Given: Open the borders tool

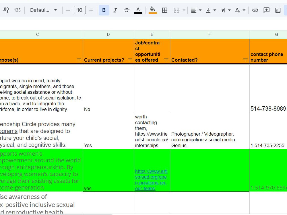Looking at the screenshot, I should (x=164, y=10).
